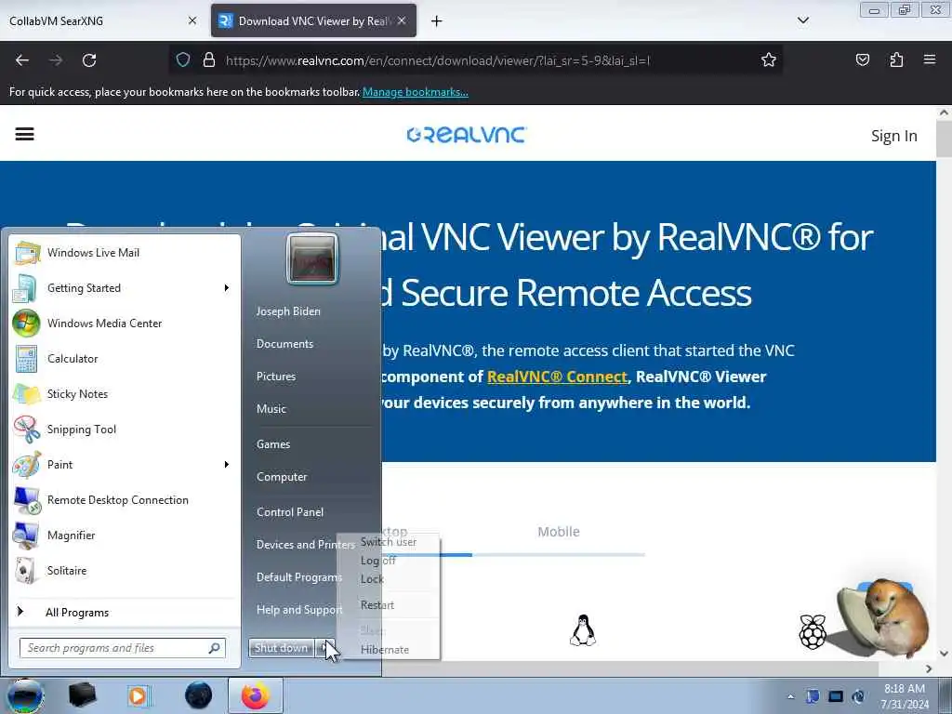Click the user account picture
Viewport: 952px width, 714px height.
[312, 258]
